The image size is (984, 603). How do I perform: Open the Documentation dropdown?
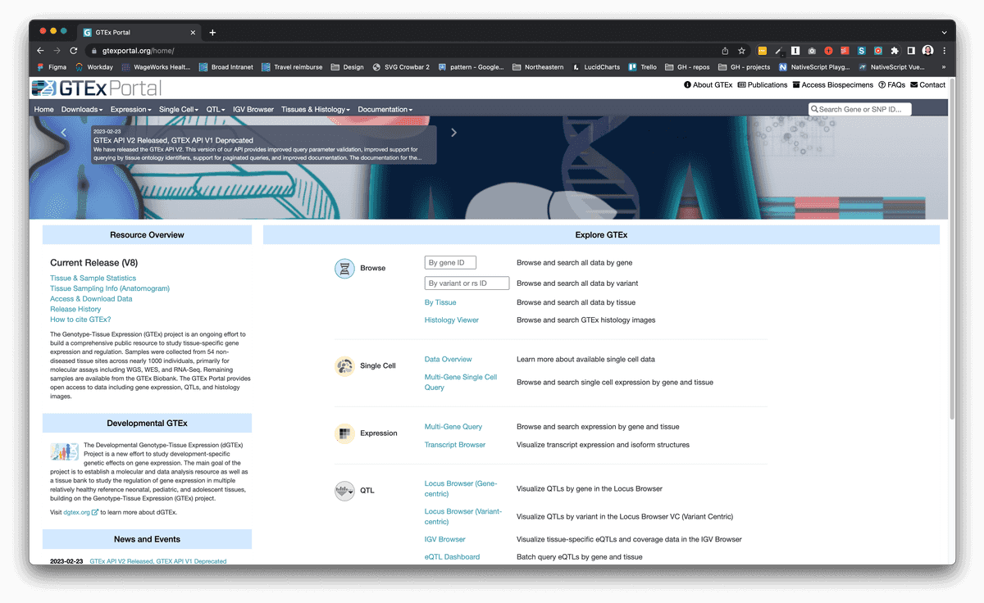tap(385, 109)
